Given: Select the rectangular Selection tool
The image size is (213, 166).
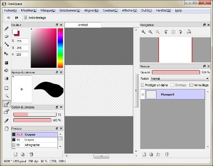Looking at the screenshot, I should coord(6,88).
